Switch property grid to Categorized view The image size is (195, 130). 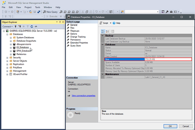[x=103, y=31]
